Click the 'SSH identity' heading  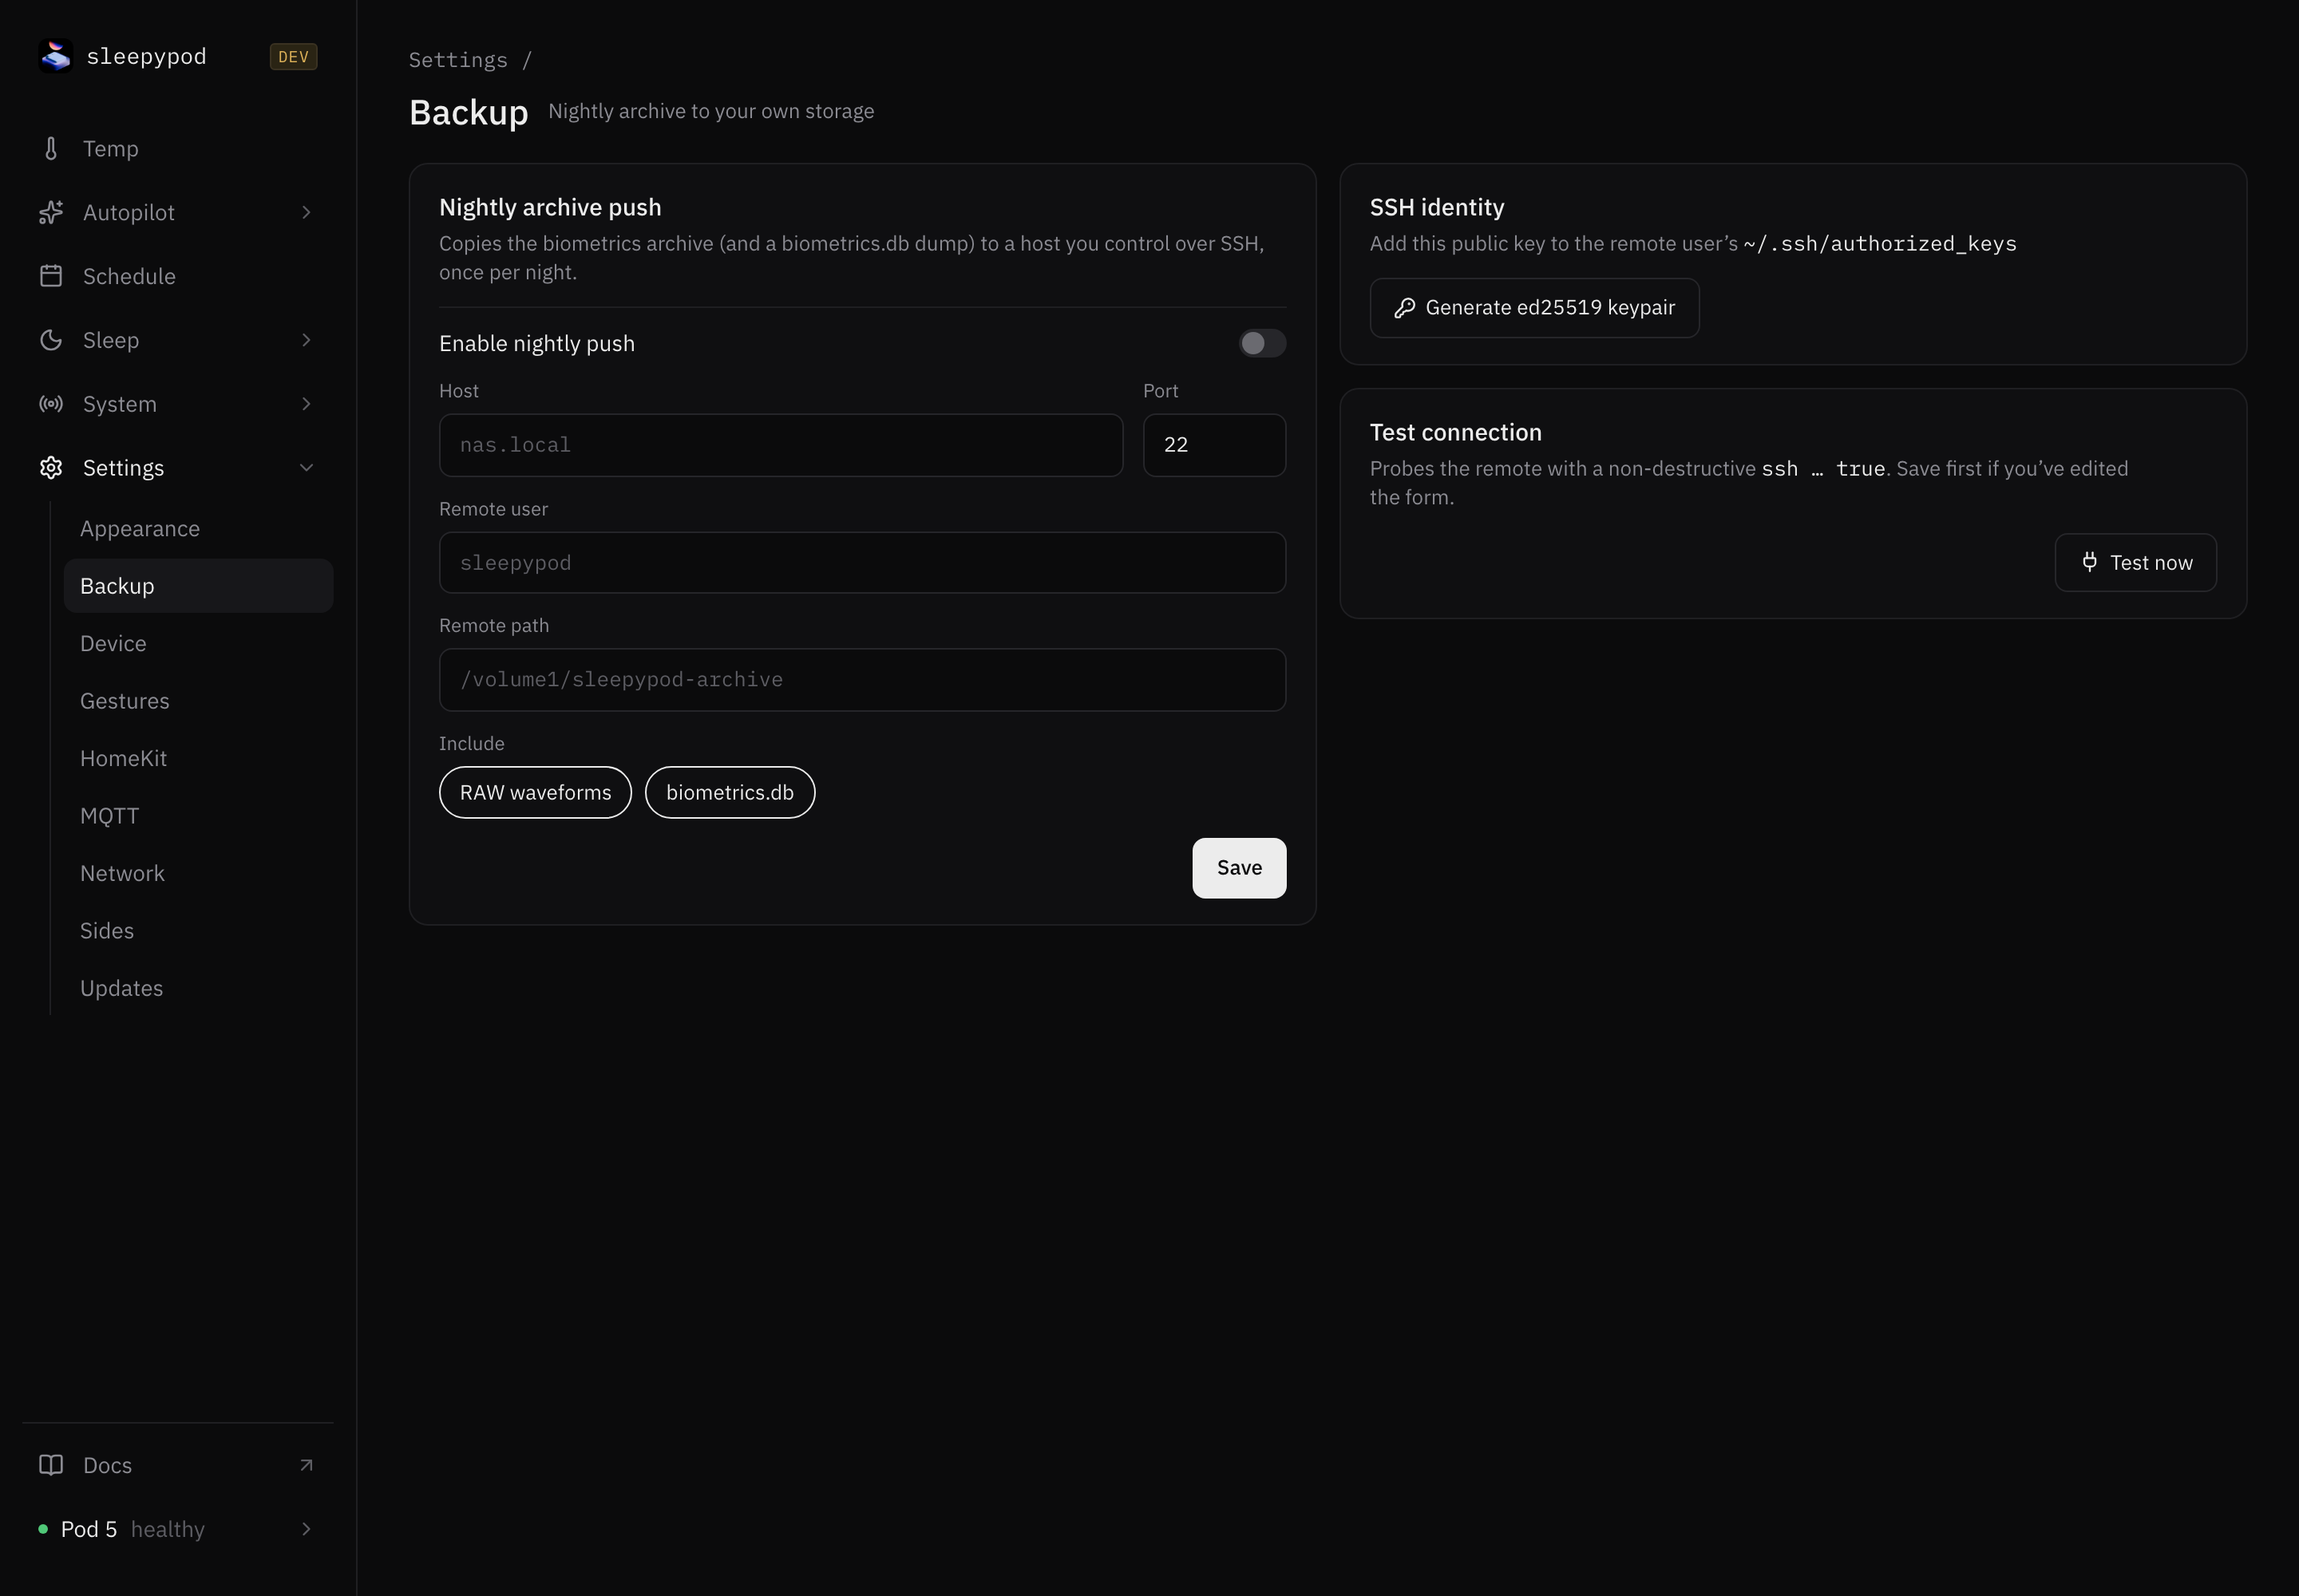point(1437,207)
